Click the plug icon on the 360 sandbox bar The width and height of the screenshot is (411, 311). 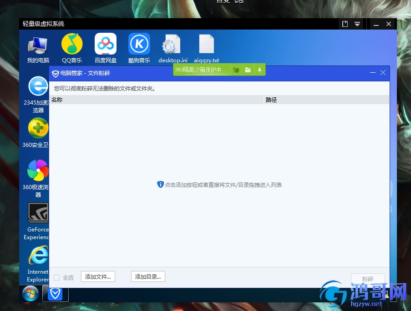click(x=236, y=70)
